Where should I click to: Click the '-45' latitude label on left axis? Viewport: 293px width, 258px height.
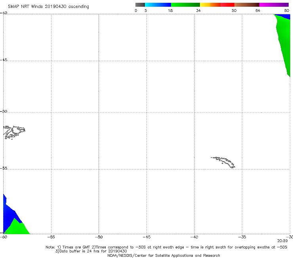[x=4, y=60]
